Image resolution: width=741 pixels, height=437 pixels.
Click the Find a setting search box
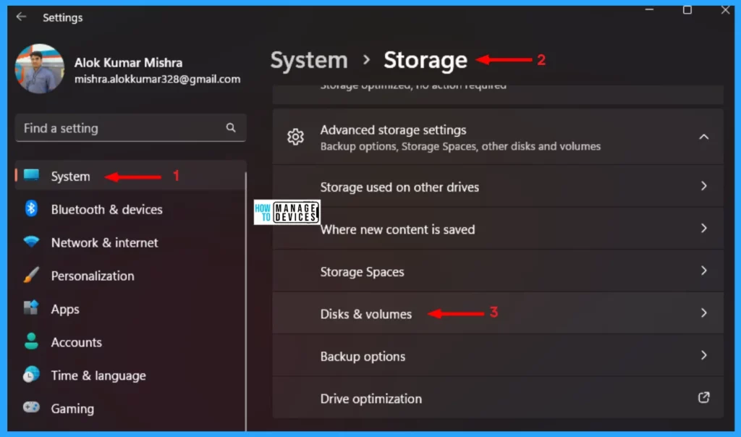130,128
